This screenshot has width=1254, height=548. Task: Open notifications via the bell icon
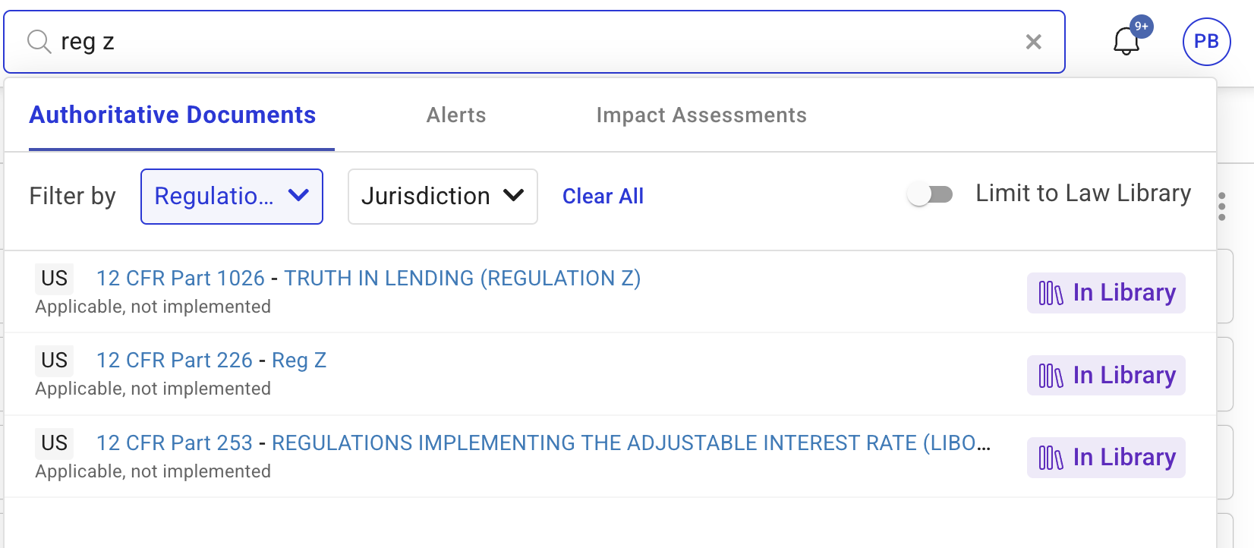1126,42
